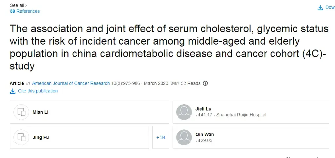The height and width of the screenshot is (158, 335).
Task: Expand the +34 more authors box
Action: [x=161, y=137]
